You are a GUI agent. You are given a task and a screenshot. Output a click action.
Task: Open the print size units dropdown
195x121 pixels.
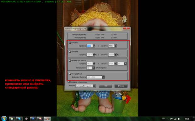click(122, 64)
